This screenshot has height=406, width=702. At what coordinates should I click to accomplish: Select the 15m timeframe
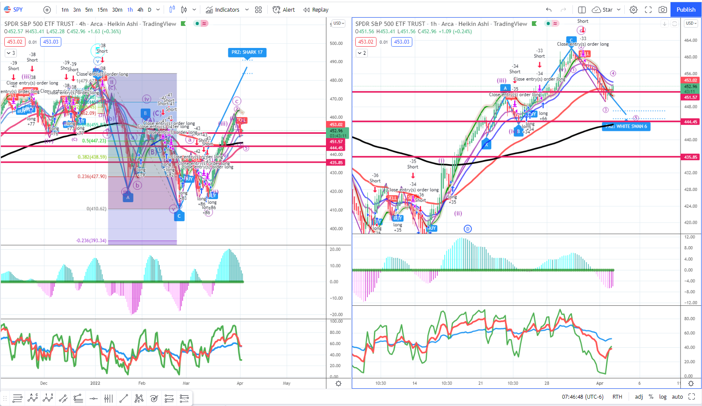[102, 10]
